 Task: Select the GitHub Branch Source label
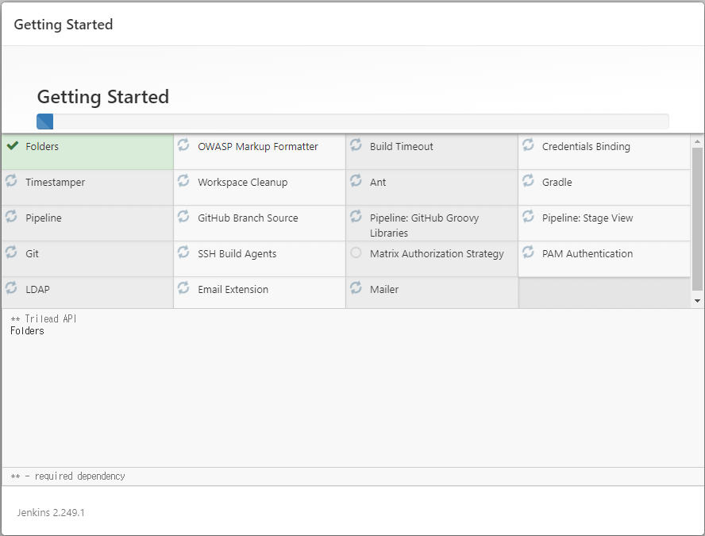(248, 218)
